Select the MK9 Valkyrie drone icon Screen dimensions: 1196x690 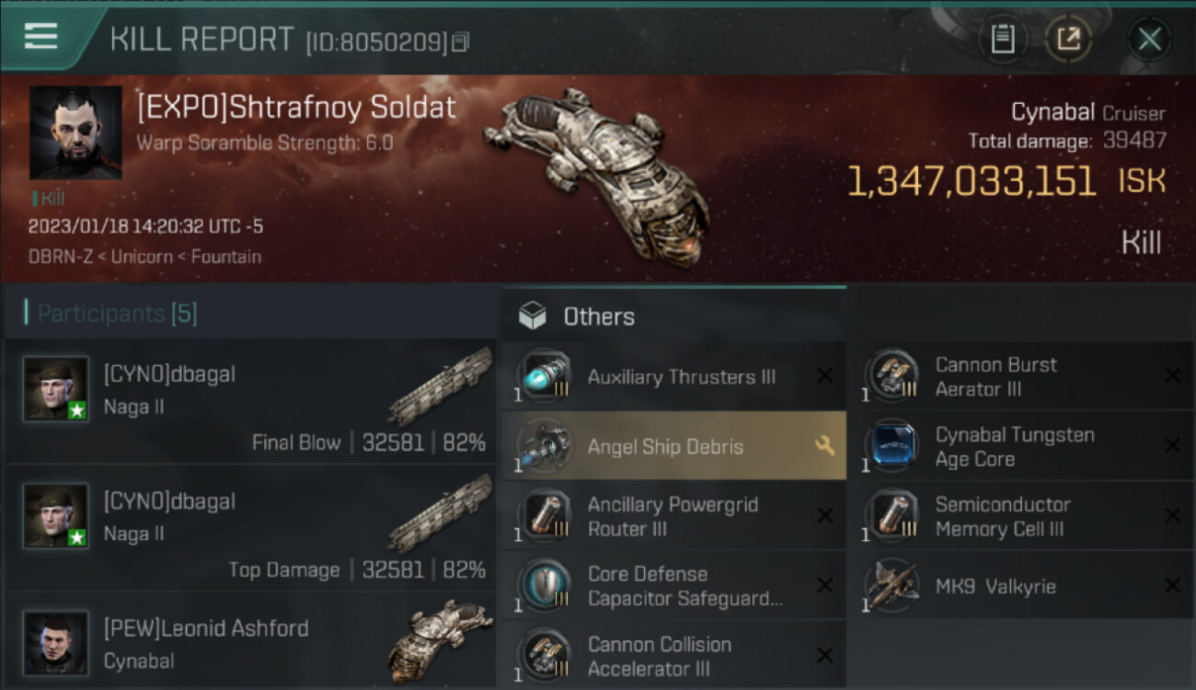click(891, 586)
